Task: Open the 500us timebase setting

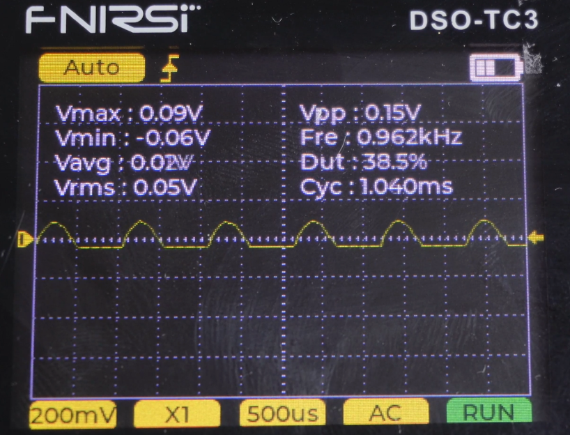Action: pos(282,413)
